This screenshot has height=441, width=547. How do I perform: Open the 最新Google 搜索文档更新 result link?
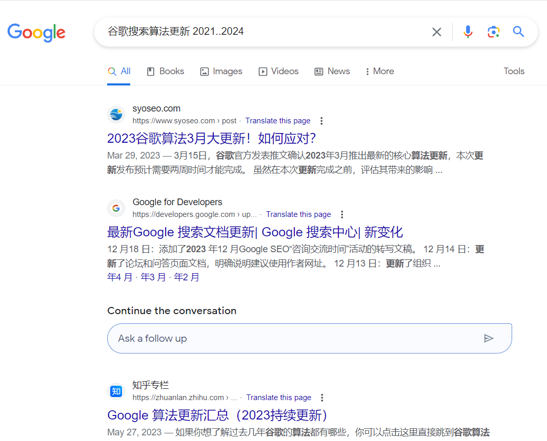255,232
